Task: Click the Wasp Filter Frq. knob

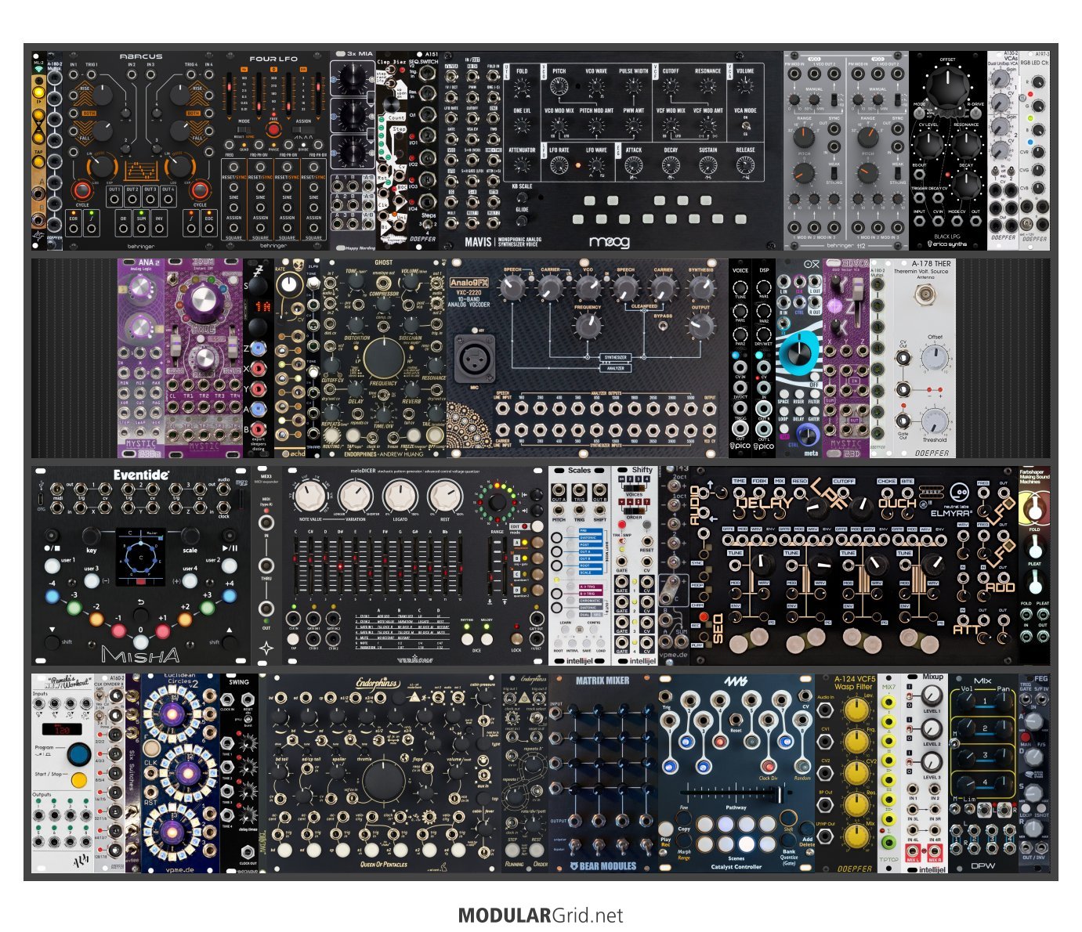Action: pos(857,741)
